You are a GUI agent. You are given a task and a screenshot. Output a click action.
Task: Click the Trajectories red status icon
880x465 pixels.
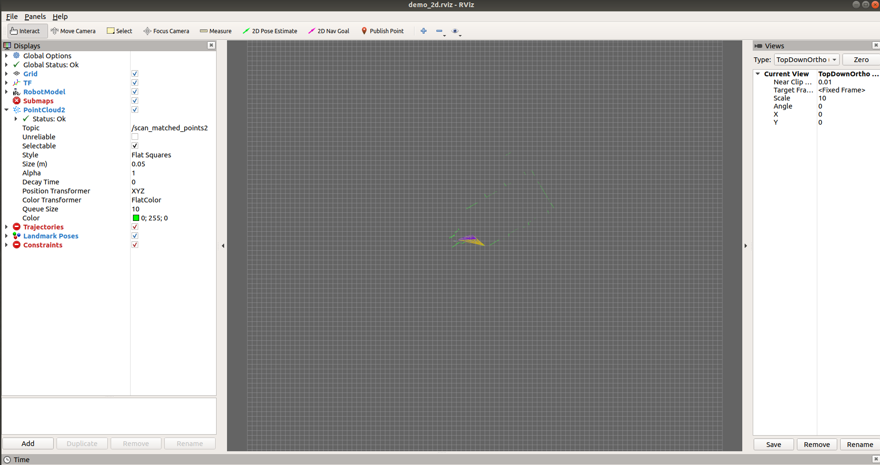point(17,227)
